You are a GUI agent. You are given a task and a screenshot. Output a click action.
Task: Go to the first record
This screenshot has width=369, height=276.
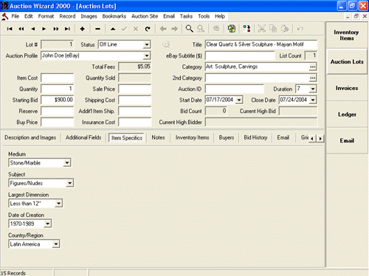10,29
